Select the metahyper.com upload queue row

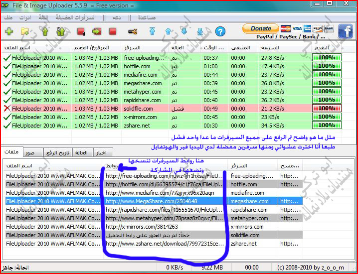pyautogui.click(x=173, y=92)
